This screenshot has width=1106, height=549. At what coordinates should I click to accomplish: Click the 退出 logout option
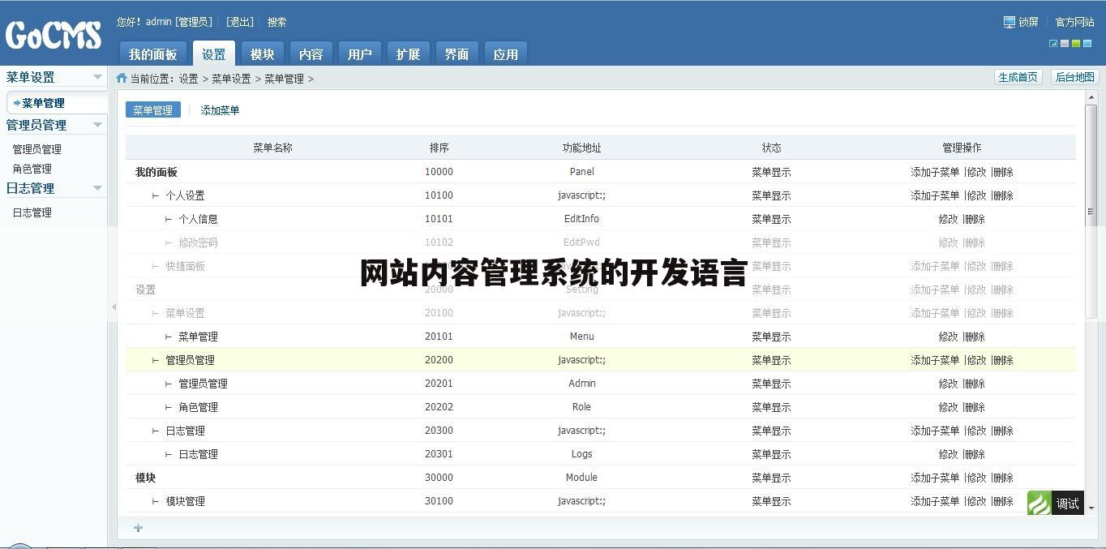tap(239, 22)
